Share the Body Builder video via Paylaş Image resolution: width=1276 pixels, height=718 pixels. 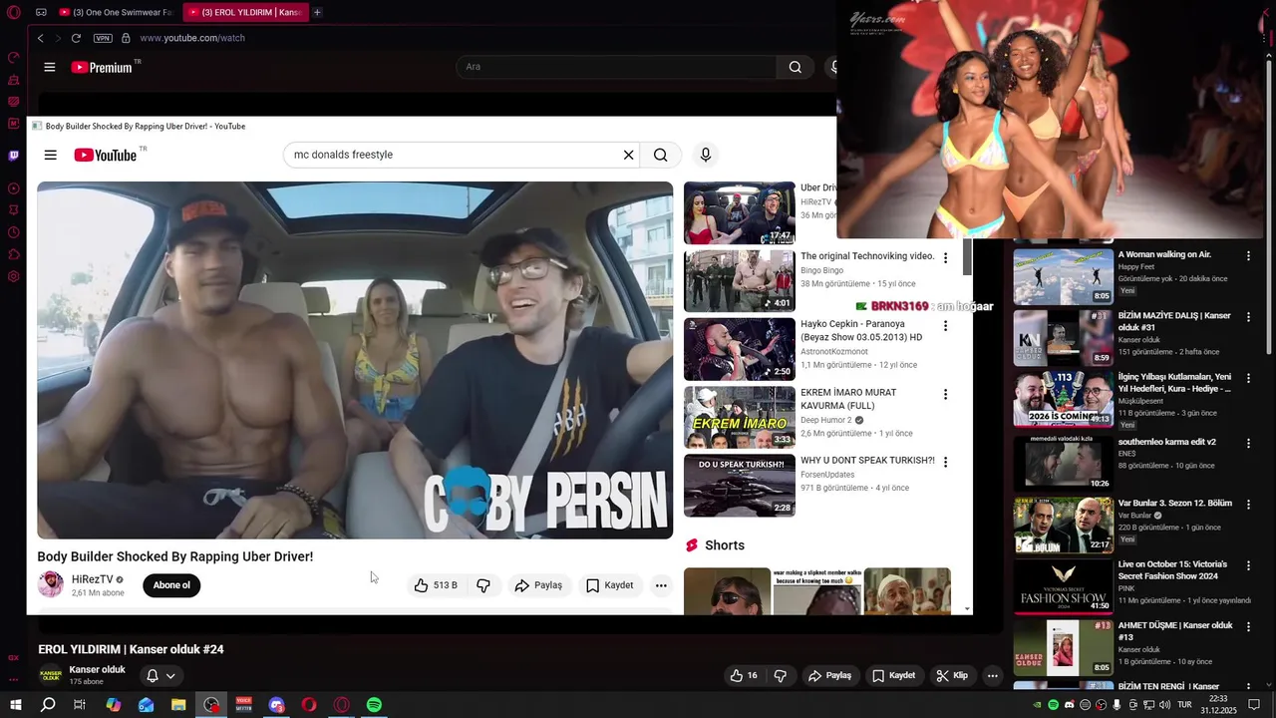click(538, 585)
